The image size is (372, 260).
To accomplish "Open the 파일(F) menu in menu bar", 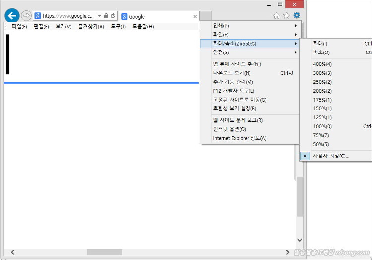I will [19, 26].
